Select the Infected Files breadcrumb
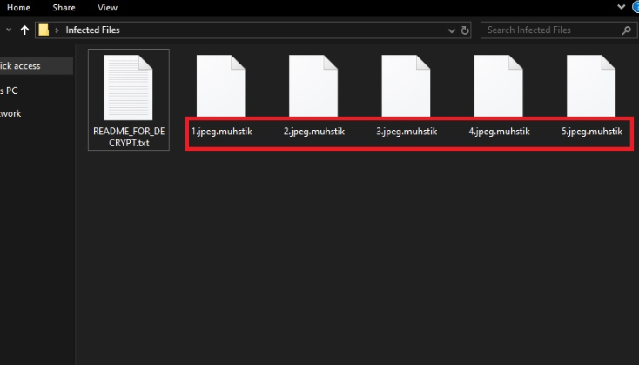Image resolution: width=639 pixels, height=365 pixels. (92, 30)
